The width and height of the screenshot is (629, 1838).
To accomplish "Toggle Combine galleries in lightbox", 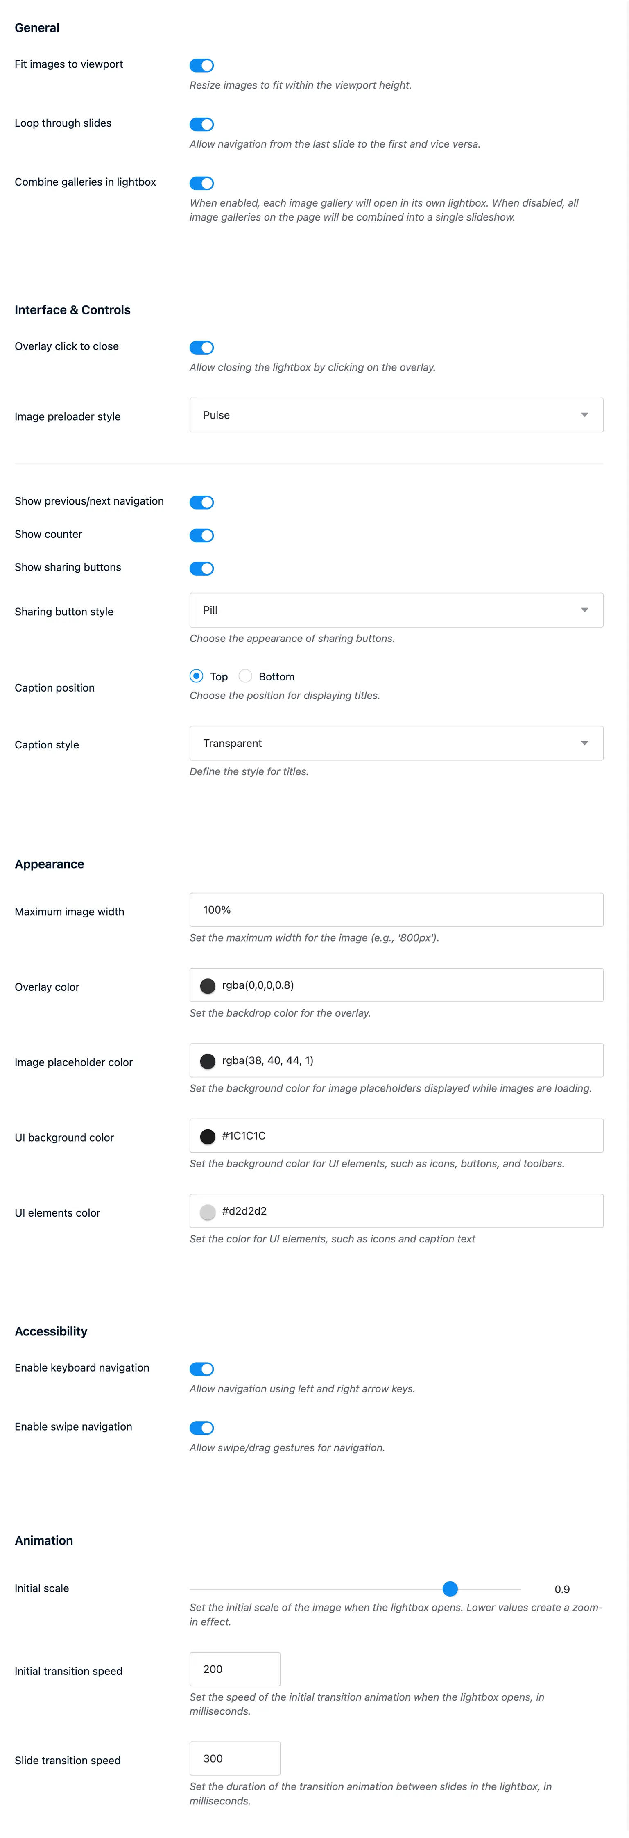I will coord(202,183).
